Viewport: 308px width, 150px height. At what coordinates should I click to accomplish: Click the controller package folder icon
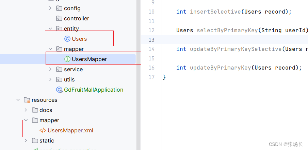(59, 18)
